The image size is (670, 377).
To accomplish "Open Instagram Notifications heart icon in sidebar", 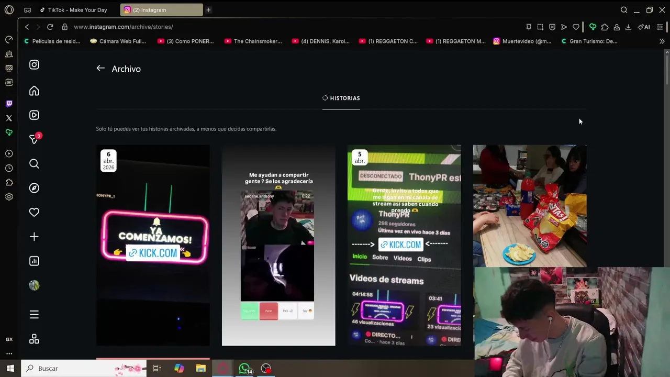I will (x=34, y=212).
